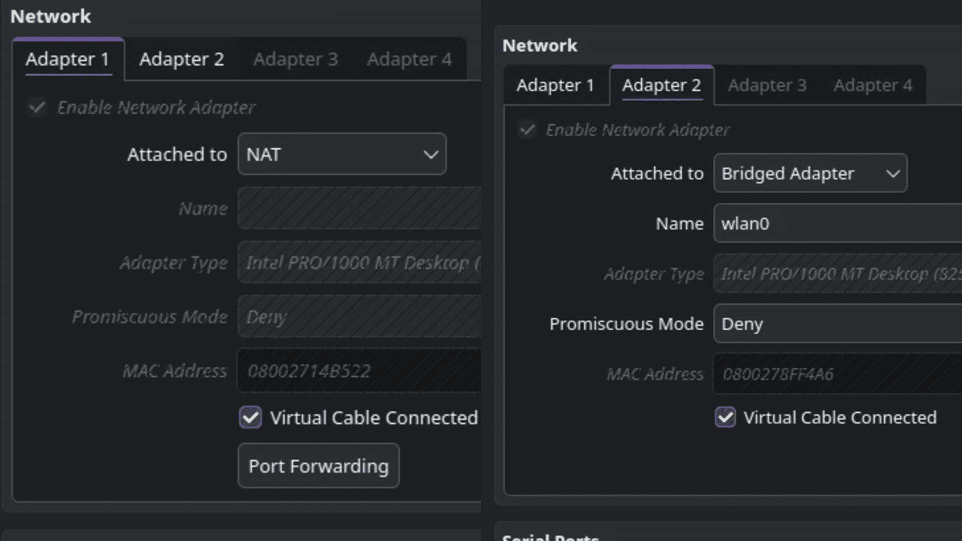The height and width of the screenshot is (541, 962).
Task: Click the right panel Name label
Action: click(679, 223)
